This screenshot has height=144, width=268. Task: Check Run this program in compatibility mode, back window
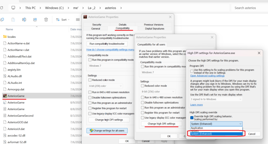coord(90,60)
